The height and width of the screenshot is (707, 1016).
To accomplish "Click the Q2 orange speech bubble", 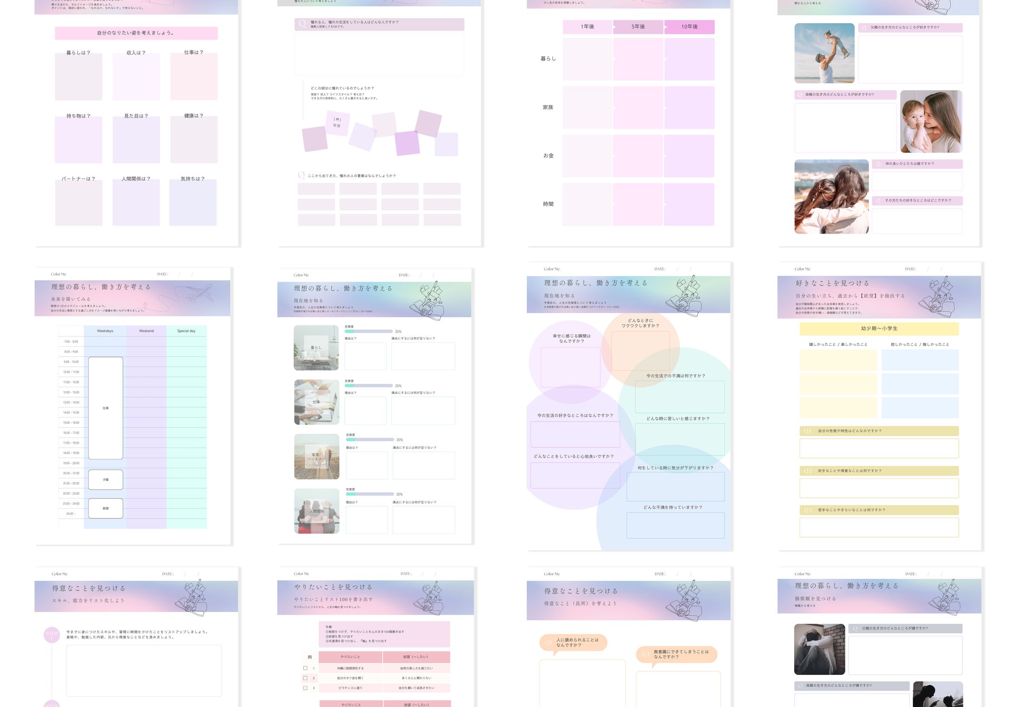I will point(676,654).
